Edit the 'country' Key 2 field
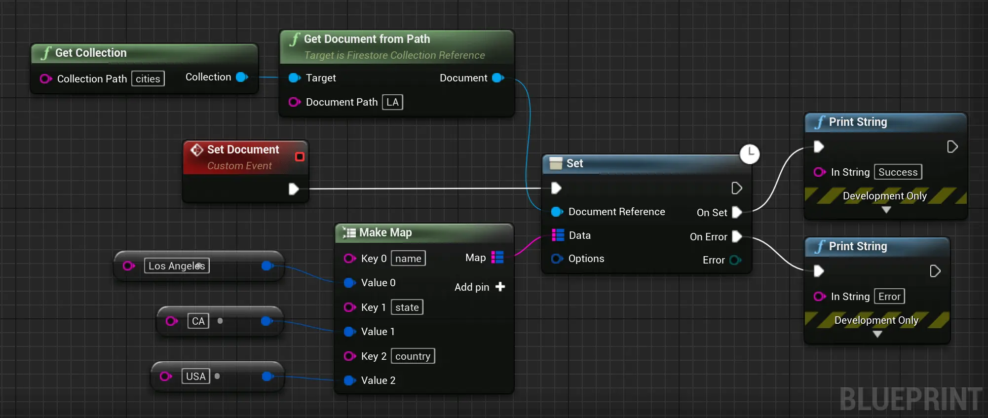Screen dimensions: 988x418 point(413,356)
